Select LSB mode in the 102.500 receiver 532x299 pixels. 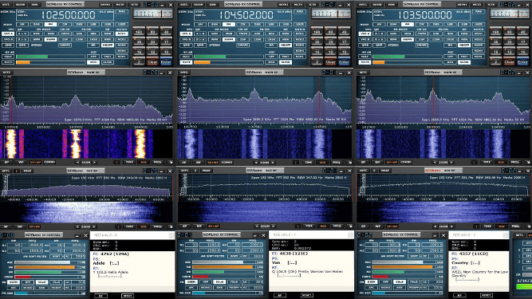coord(93,25)
